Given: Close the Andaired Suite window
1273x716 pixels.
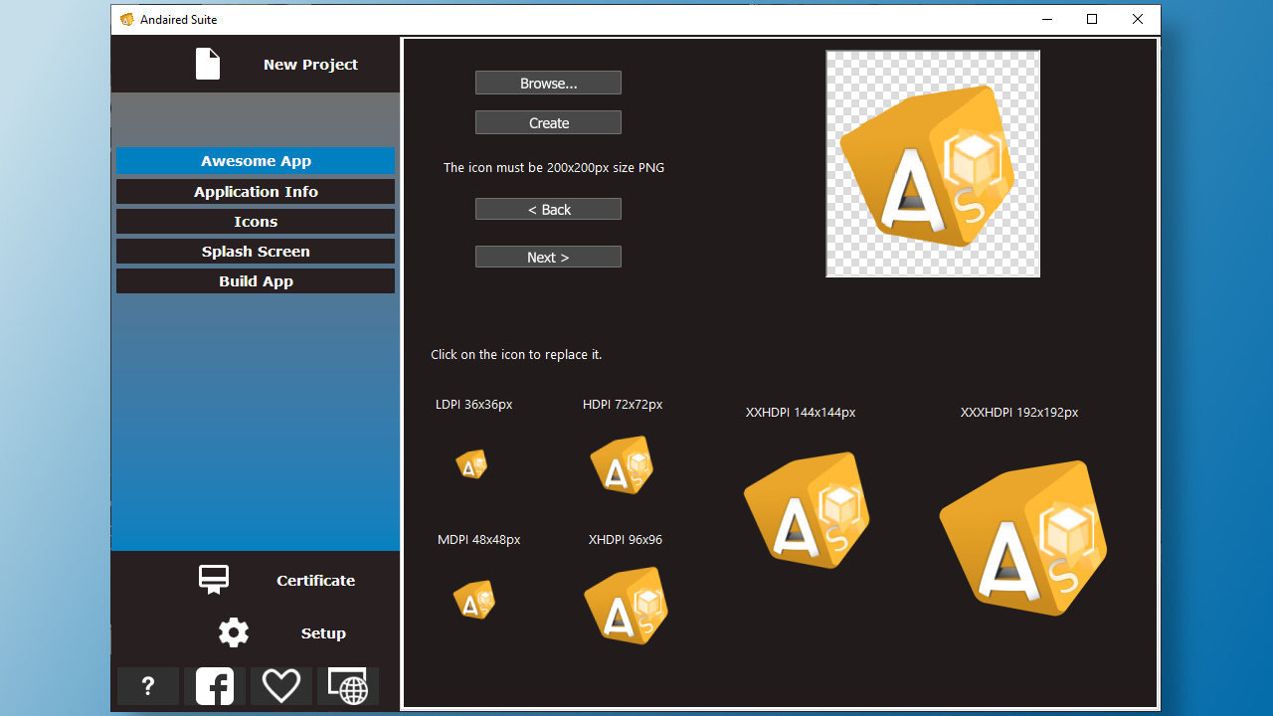Looking at the screenshot, I should click(x=1138, y=19).
